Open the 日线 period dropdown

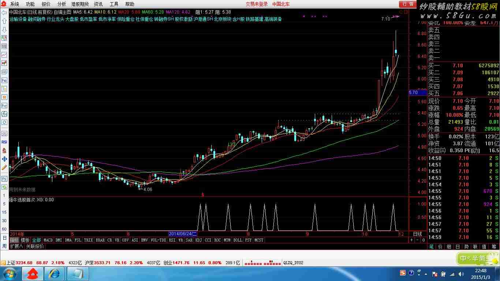pyautogui.click(x=418, y=234)
